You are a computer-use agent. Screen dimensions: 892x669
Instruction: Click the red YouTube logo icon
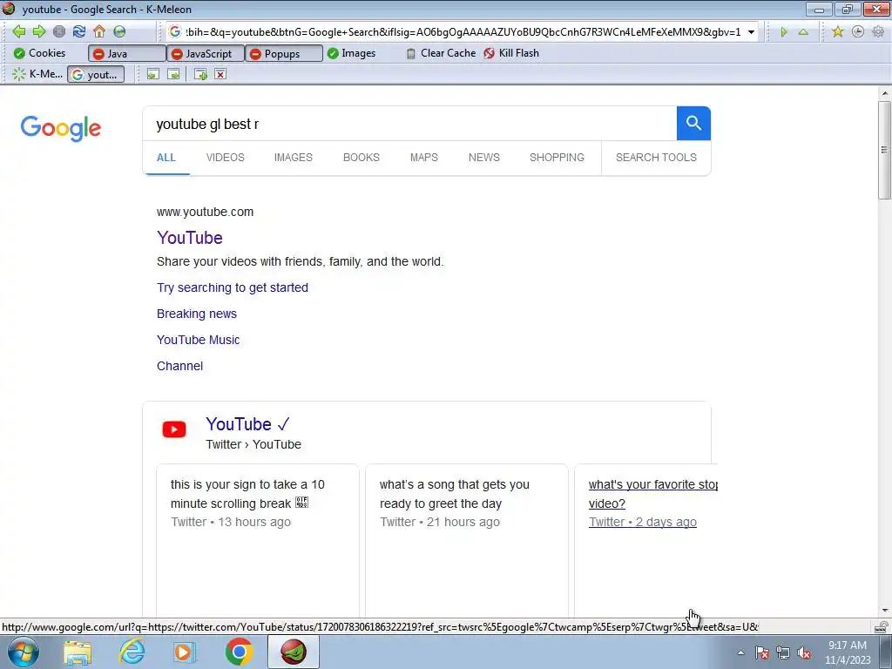click(174, 429)
